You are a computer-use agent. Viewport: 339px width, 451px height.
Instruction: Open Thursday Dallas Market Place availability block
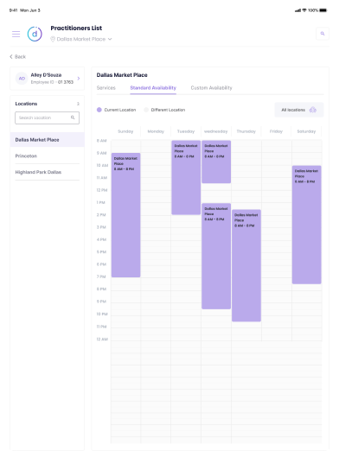pos(246,265)
